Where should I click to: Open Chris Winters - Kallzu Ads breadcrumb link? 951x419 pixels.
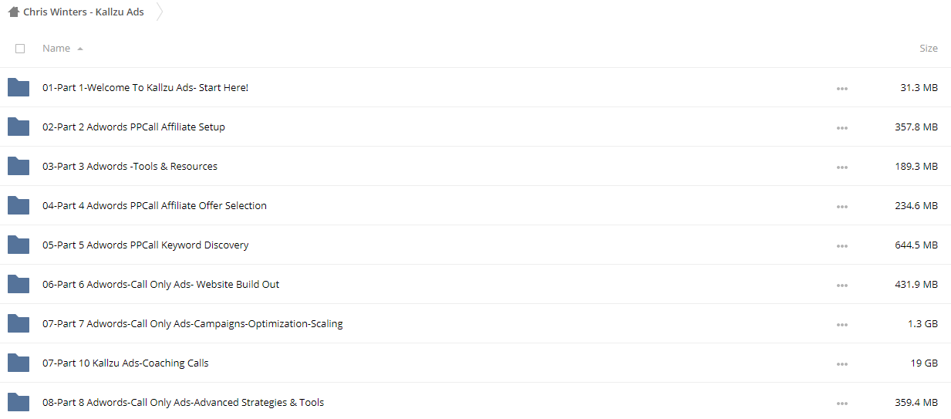[83, 12]
